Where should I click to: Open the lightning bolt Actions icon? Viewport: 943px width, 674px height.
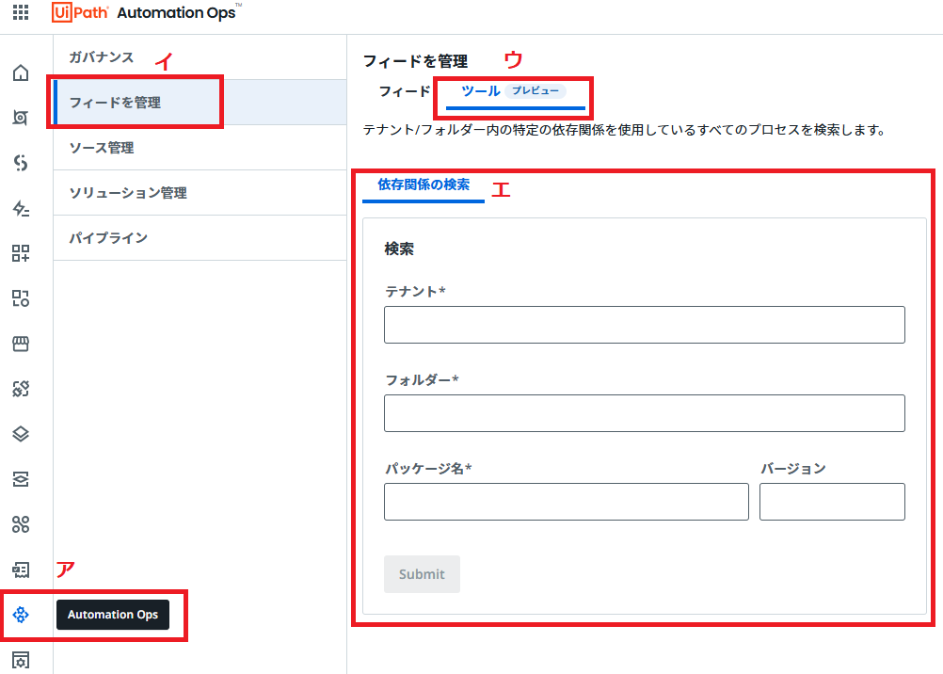(21, 208)
